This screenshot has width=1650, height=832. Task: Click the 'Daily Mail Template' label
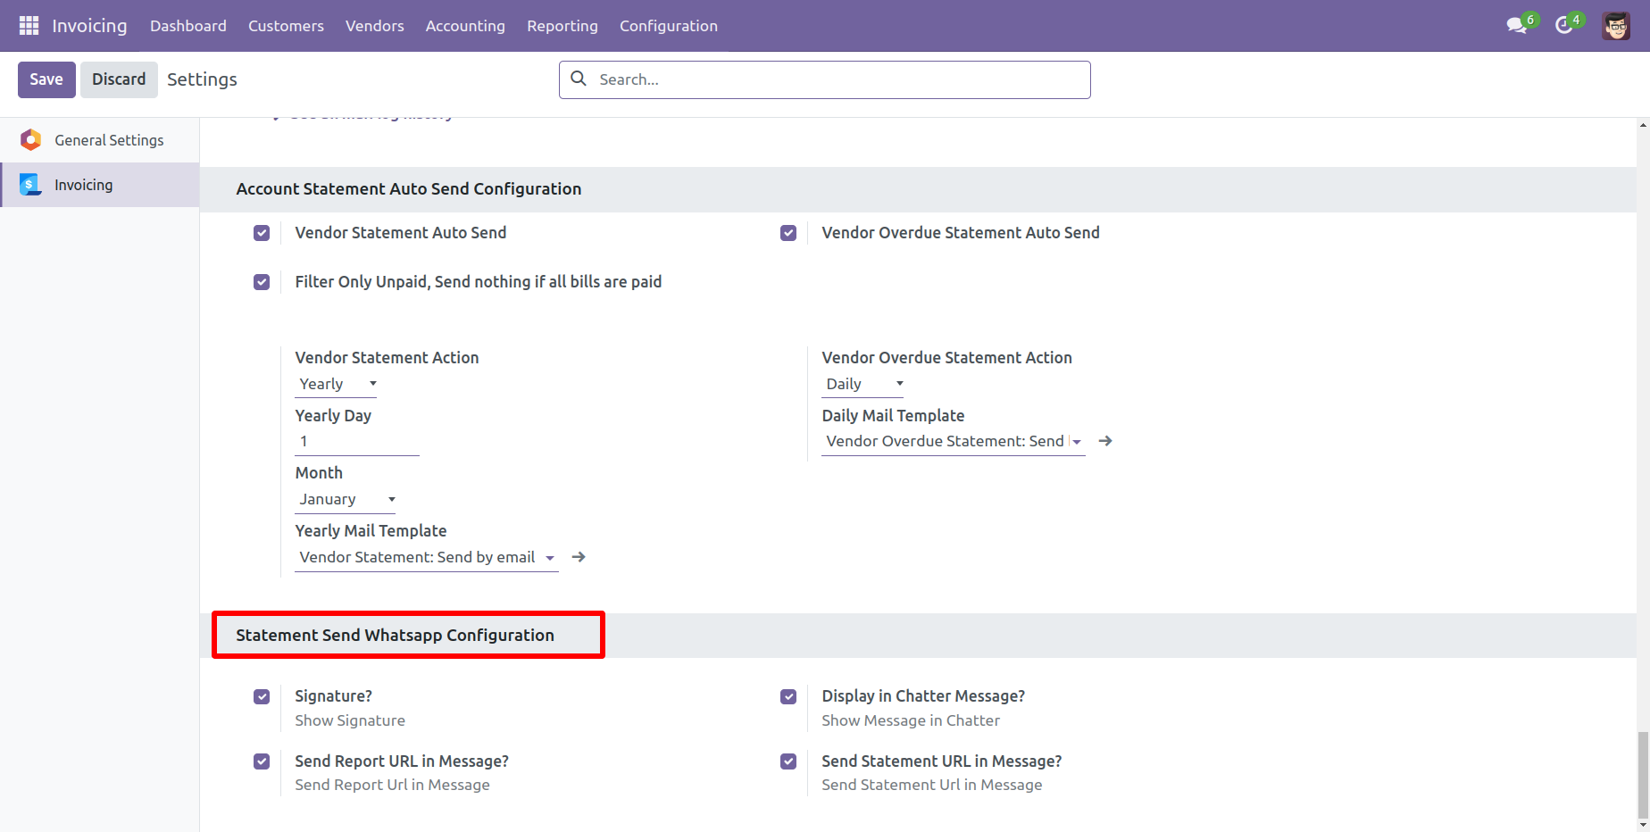tap(893, 416)
